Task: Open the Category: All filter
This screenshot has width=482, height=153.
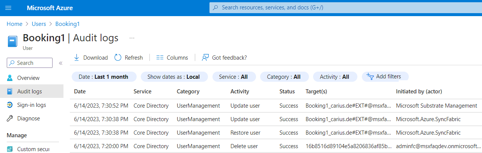Action: point(284,76)
